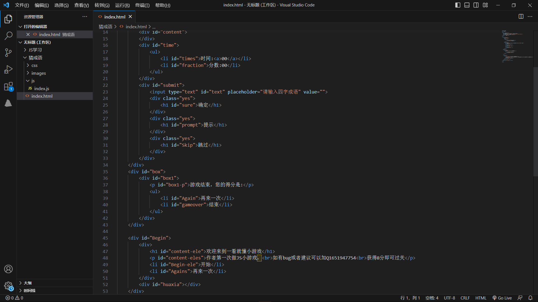538x302 pixels.
Task: Close the index.html editor tab
Action: [x=130, y=17]
